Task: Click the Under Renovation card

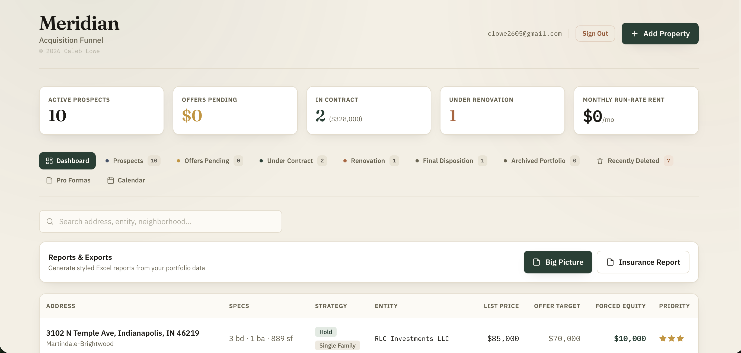Action: (502, 110)
